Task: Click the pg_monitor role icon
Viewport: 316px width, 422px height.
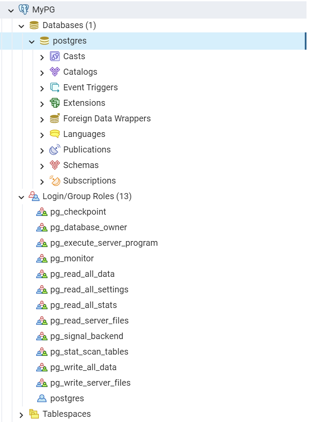Action: 42,259
